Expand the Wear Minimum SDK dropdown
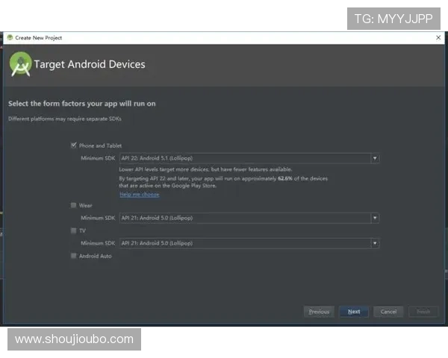This screenshot has width=448, height=358. [x=375, y=218]
